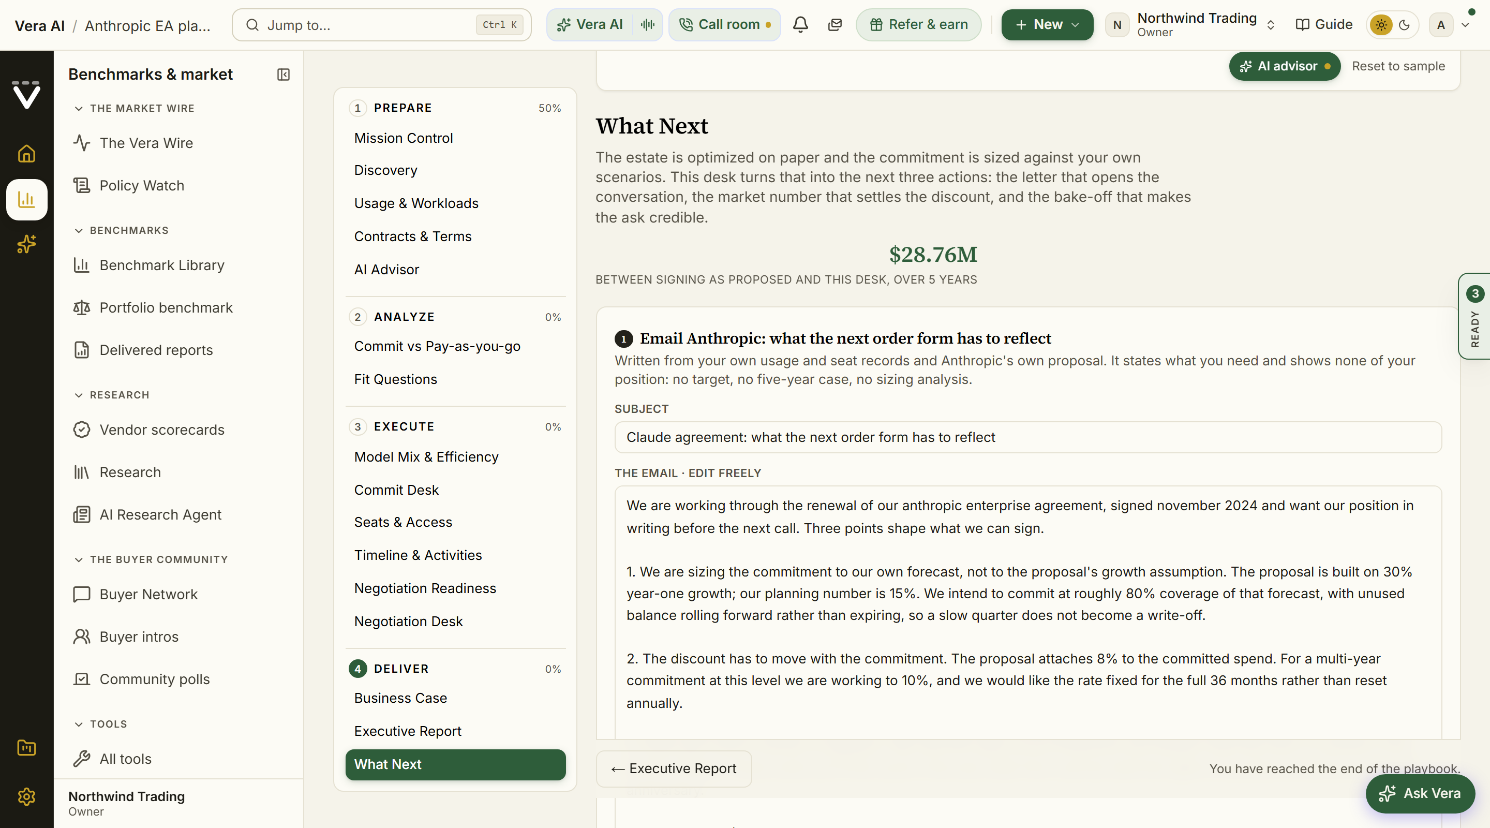Click the Jump to search field
1490x828 pixels.
(x=382, y=25)
